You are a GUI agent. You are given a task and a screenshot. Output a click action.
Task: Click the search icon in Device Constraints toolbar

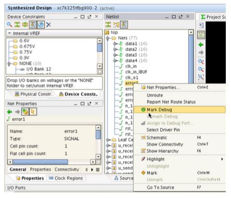coord(9,24)
